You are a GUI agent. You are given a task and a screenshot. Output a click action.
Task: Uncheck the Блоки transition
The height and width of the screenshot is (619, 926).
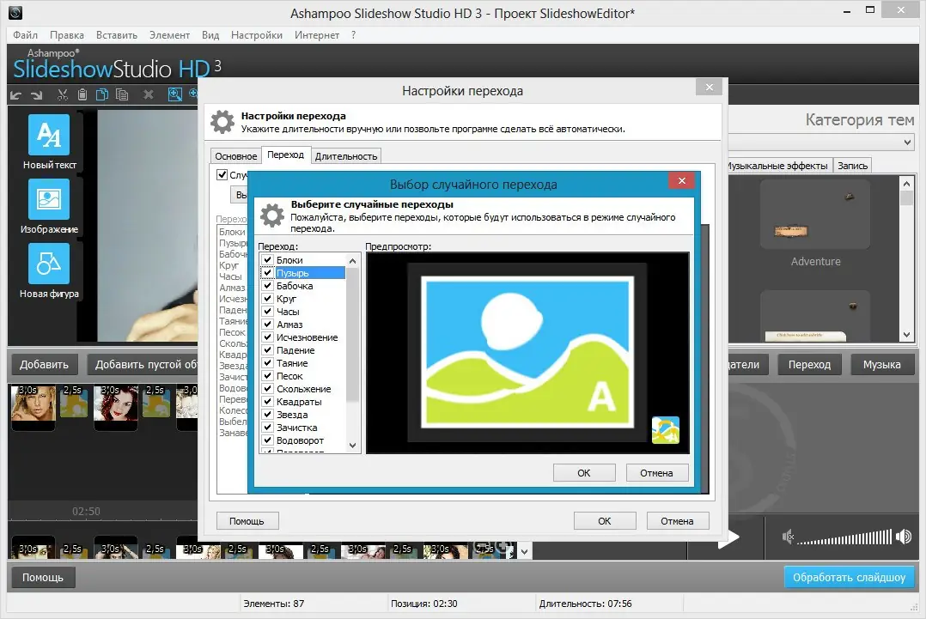coord(267,259)
